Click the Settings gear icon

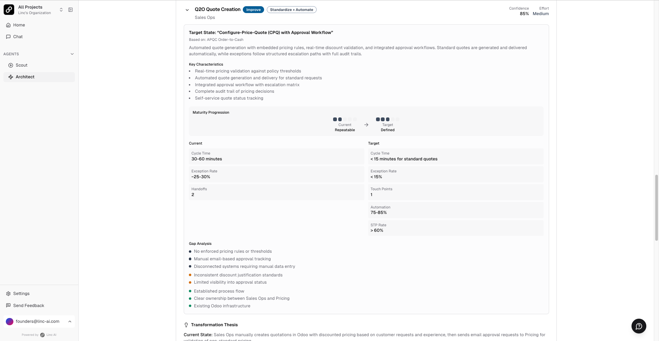click(8, 294)
